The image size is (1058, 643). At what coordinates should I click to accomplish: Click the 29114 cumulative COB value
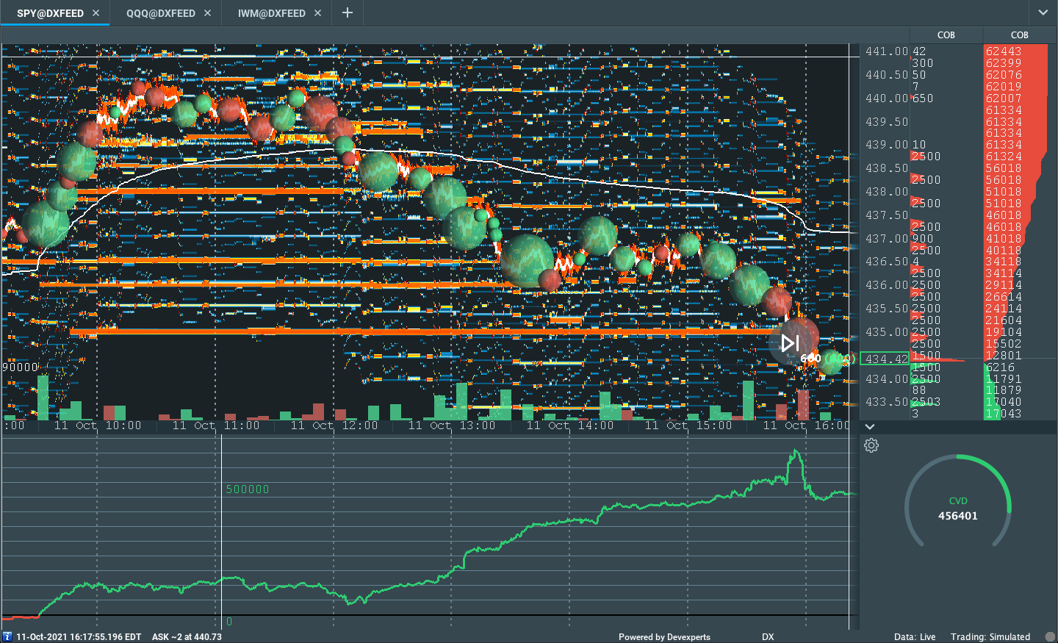[x=1004, y=285]
